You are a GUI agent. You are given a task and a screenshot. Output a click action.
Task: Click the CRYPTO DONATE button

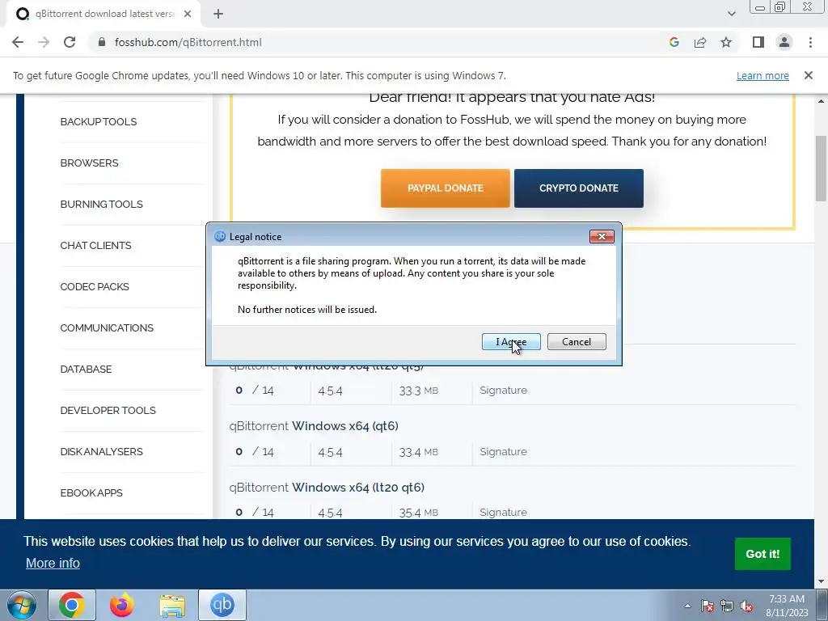coord(579,188)
